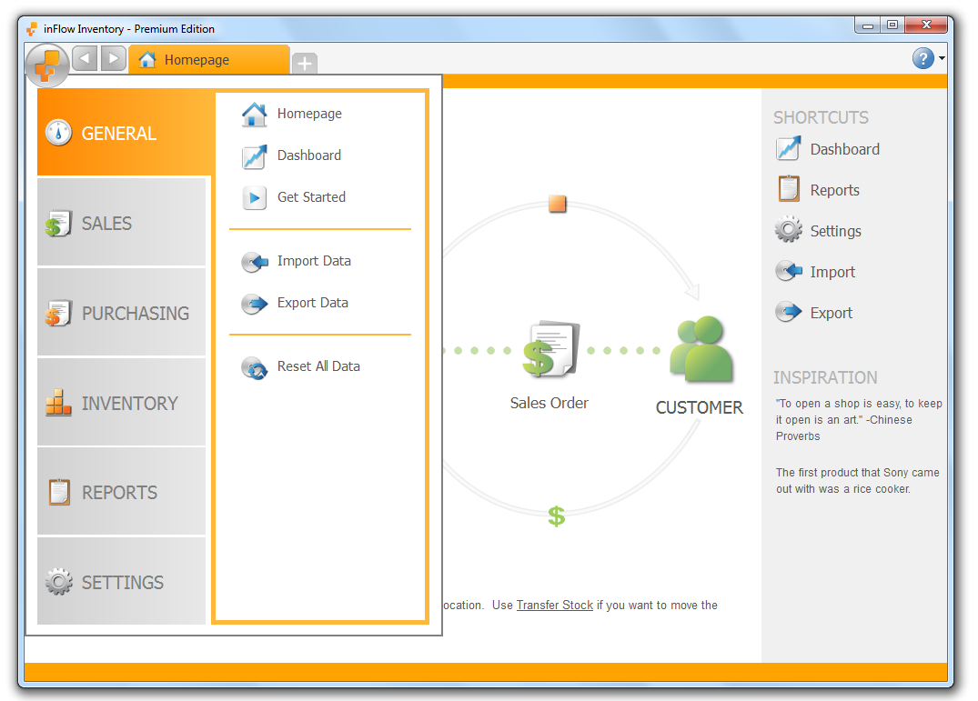Click the PURCHASING orange dollar document icon

click(x=58, y=313)
